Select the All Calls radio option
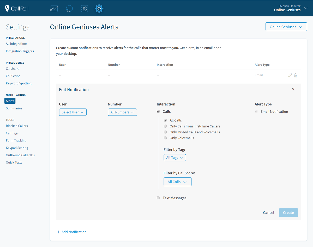 coord(165,120)
